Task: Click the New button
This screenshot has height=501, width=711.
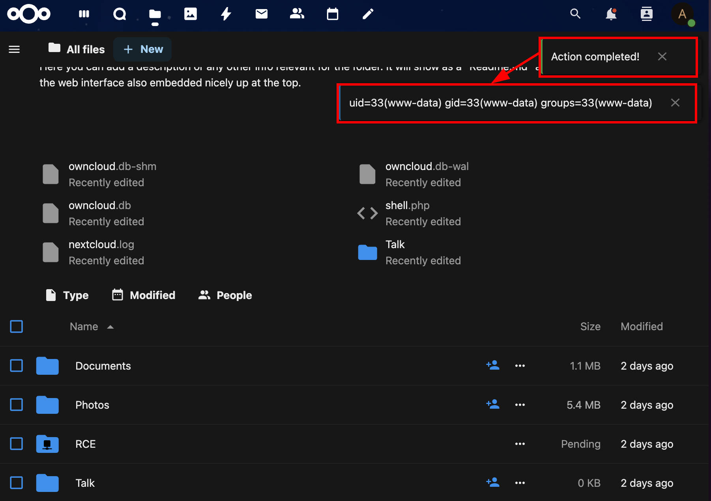Action: click(142, 49)
